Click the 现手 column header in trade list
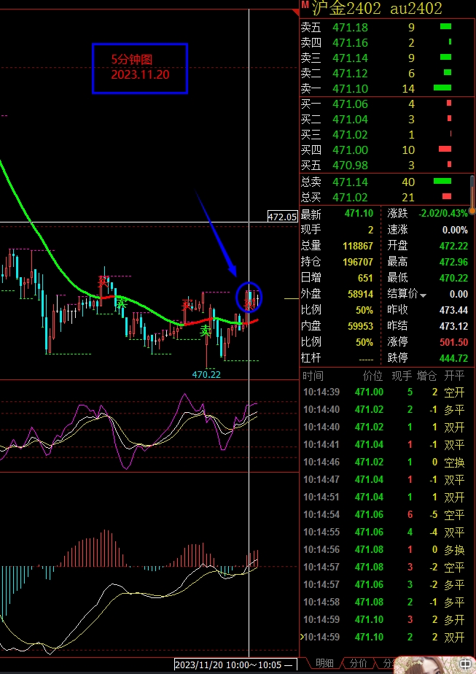Image resolution: width=476 pixels, height=674 pixels. [x=402, y=376]
